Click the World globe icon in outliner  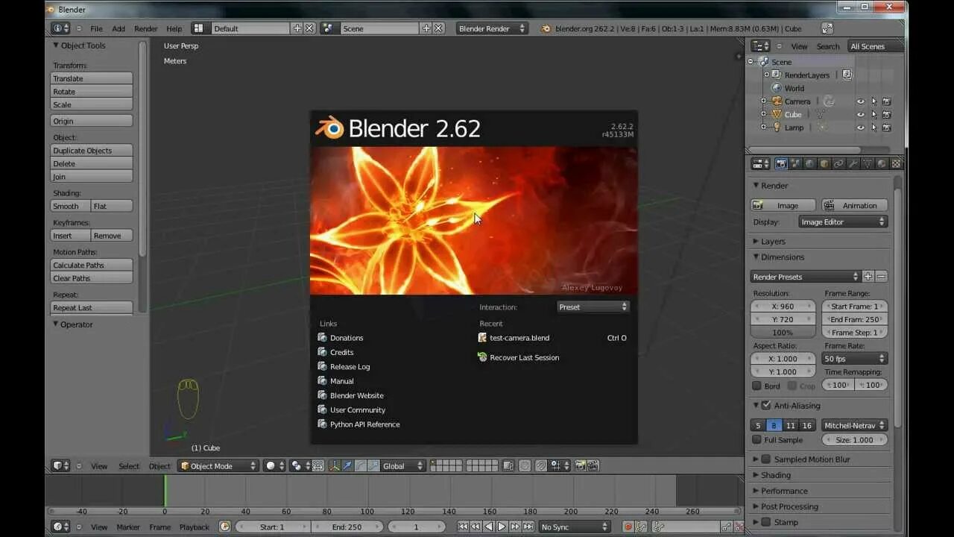(777, 88)
